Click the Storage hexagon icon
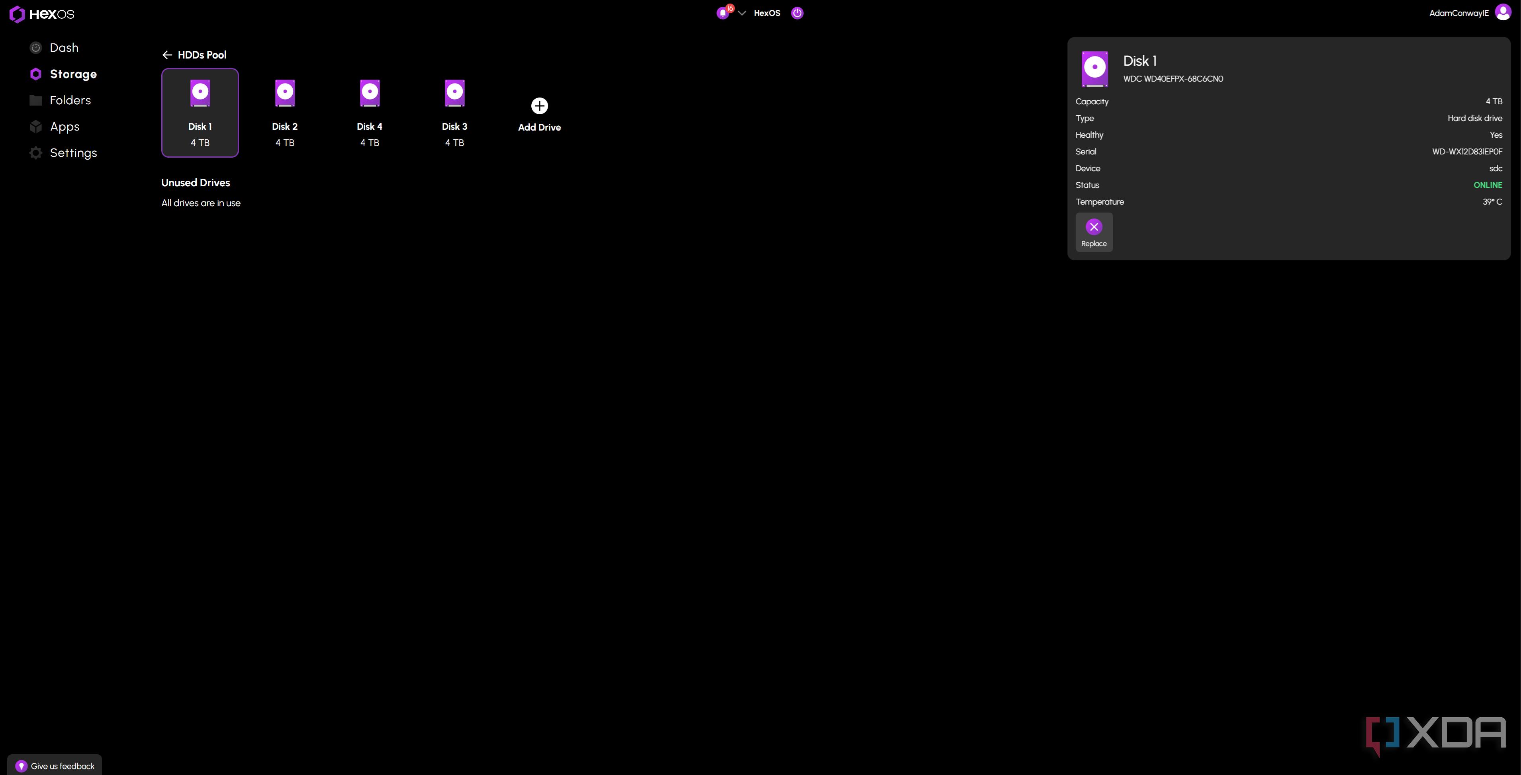 35,74
